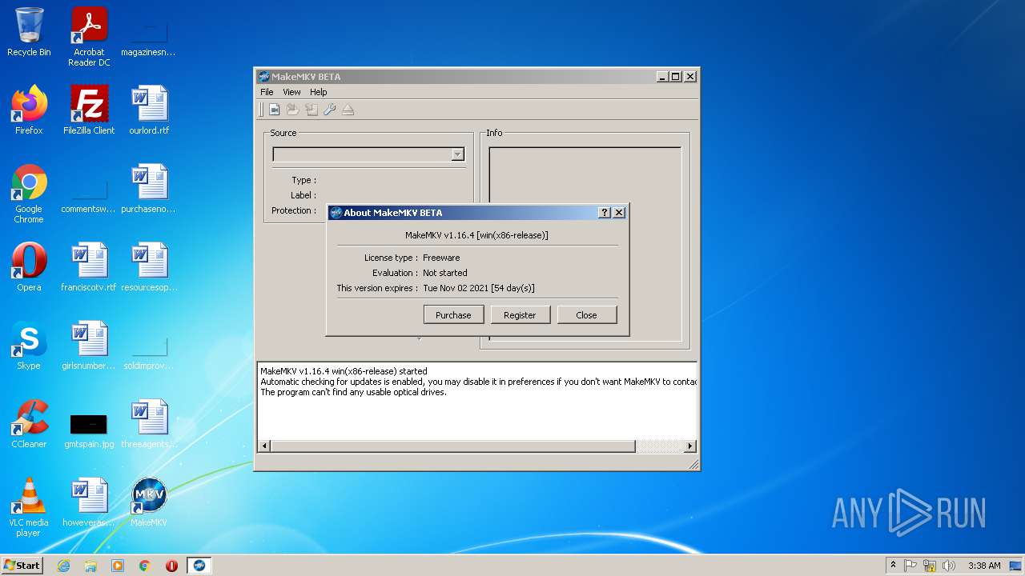Select the franciscotv.rtf desktop file
Viewport: 1025px width, 576px height.
[x=89, y=267]
